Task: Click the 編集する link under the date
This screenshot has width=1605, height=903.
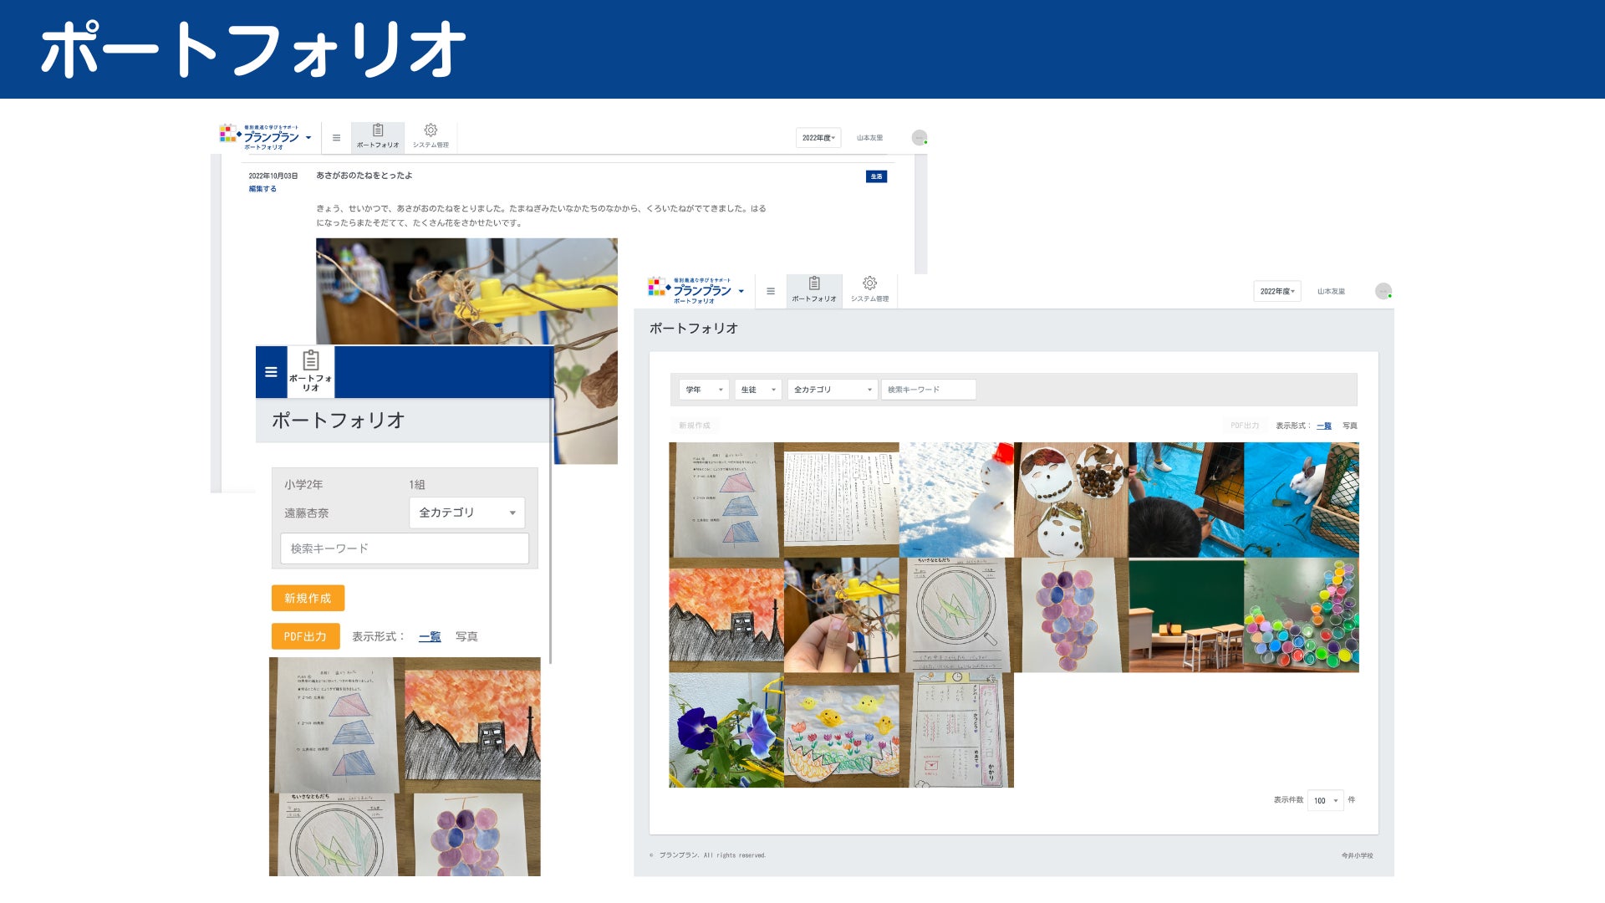Action: pyautogui.click(x=262, y=189)
